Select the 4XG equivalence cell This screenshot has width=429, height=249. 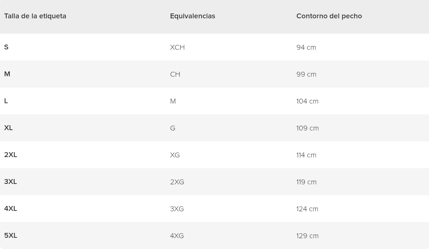coord(177,236)
